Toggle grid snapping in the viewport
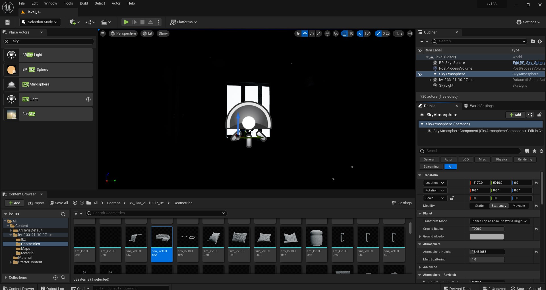The image size is (546, 290). coord(344,34)
